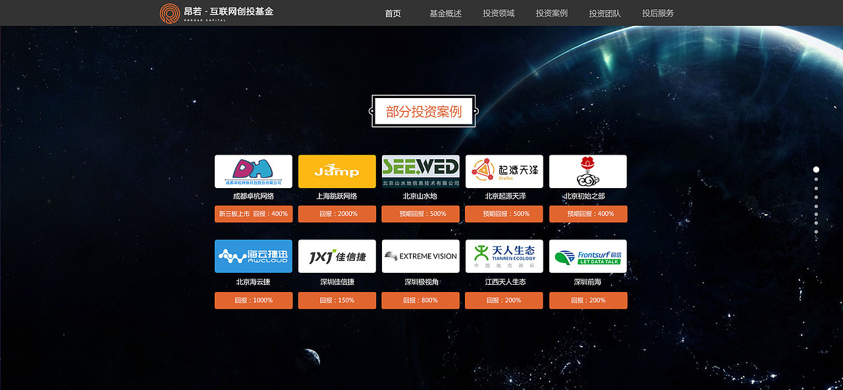Select the green 天人生态 logo

point(504,256)
